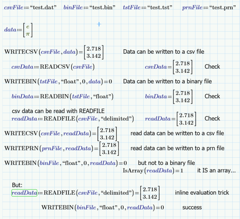This screenshot has height=219, width=240.
Task: Select the binData := READBIN definition
Action: tap(62, 96)
